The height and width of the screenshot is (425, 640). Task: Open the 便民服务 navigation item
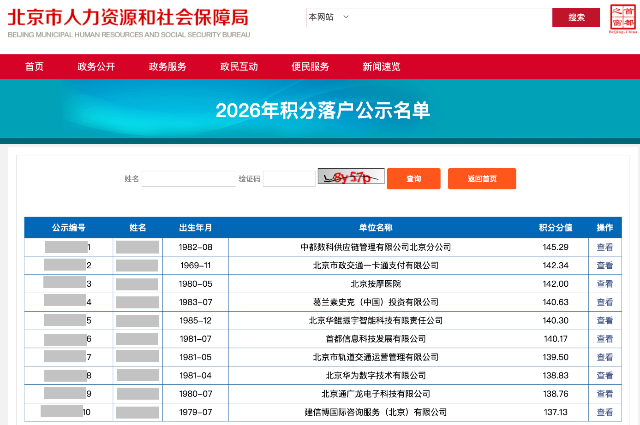(310, 66)
